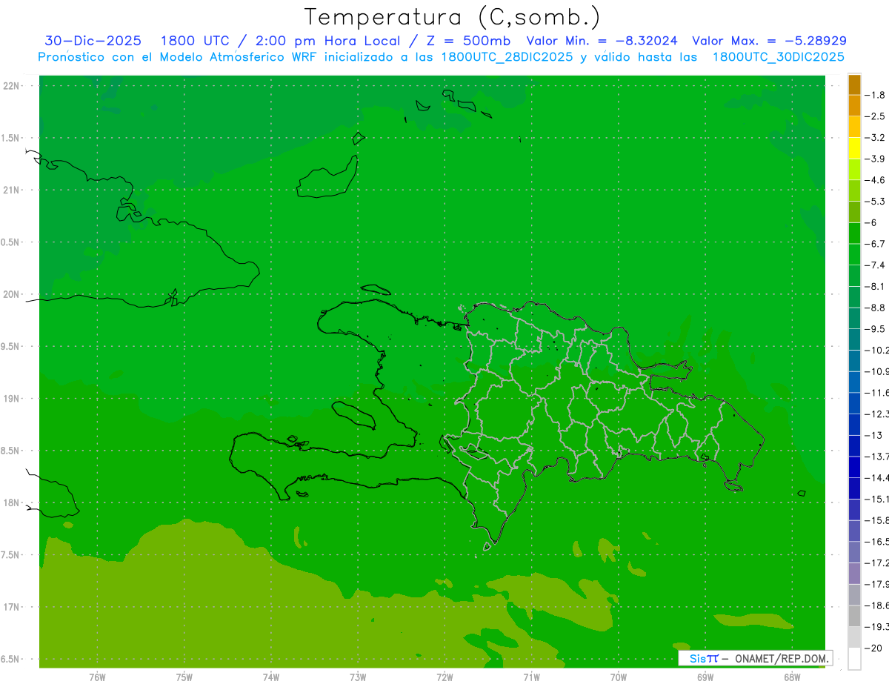Click the 76W longitude label

pos(97,677)
